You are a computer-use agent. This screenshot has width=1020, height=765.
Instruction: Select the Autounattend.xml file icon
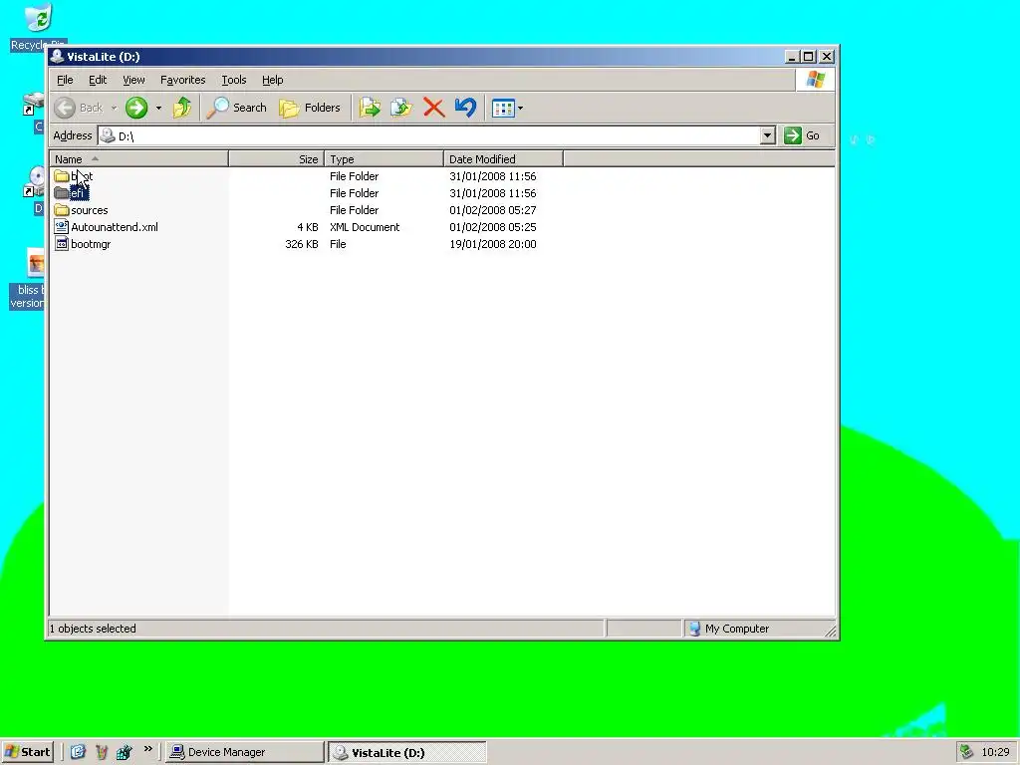[x=62, y=227]
